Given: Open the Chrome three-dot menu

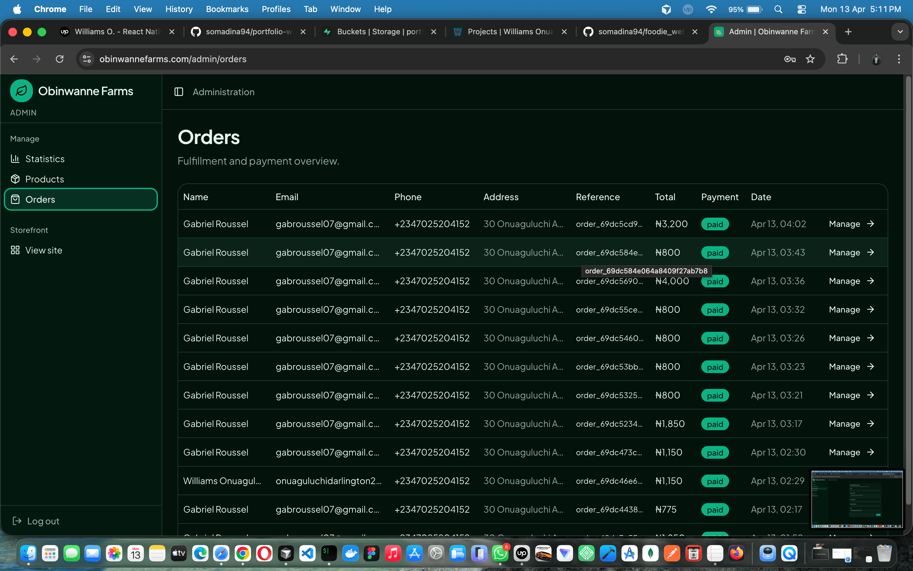Looking at the screenshot, I should (899, 59).
